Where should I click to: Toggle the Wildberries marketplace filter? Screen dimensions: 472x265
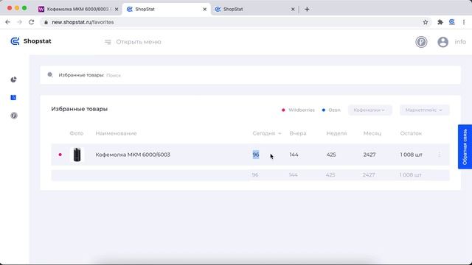298,110
